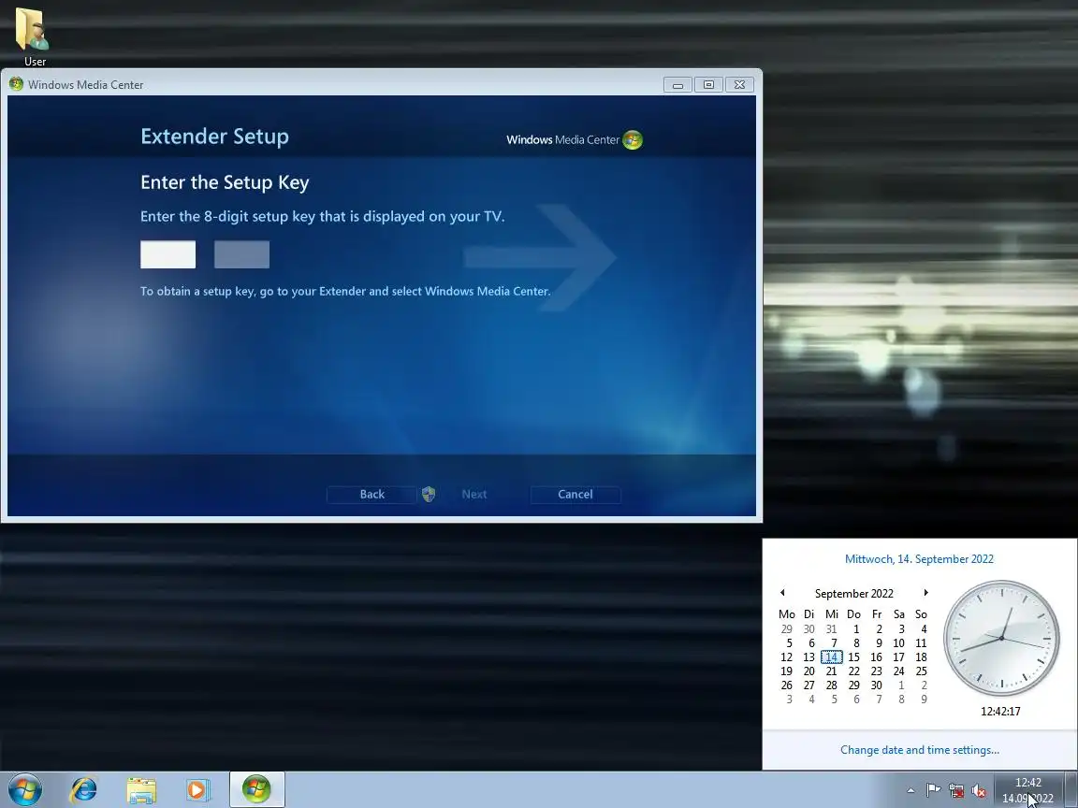Viewport: 1078px width, 808px height.
Task: Select day 30 of September in calendar
Action: [876, 685]
